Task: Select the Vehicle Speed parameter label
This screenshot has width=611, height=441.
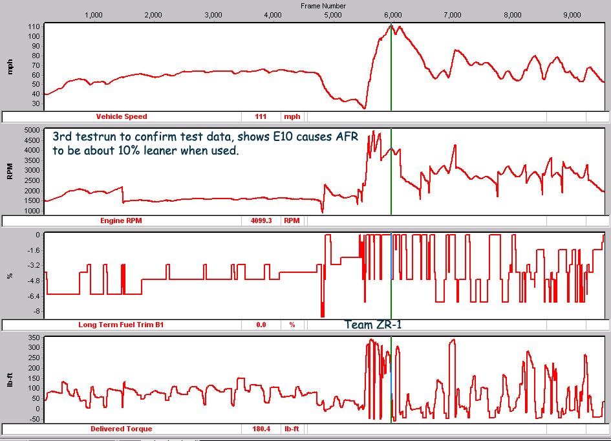Action: (122, 117)
